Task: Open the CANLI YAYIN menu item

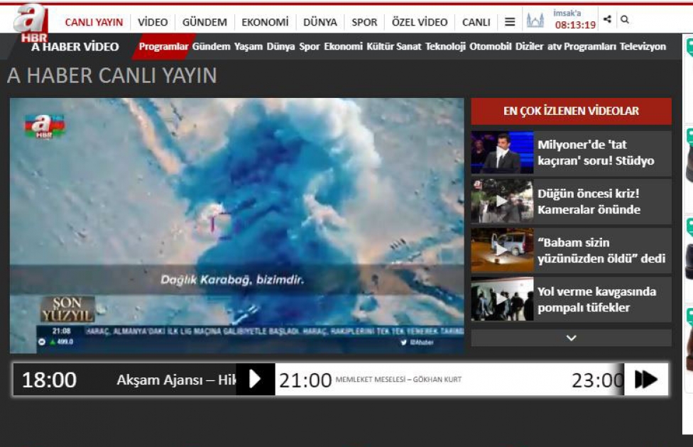Action: 94,22
